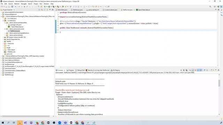Open File Explorer from the taskbar
223x125 pixels.
coord(20,123)
